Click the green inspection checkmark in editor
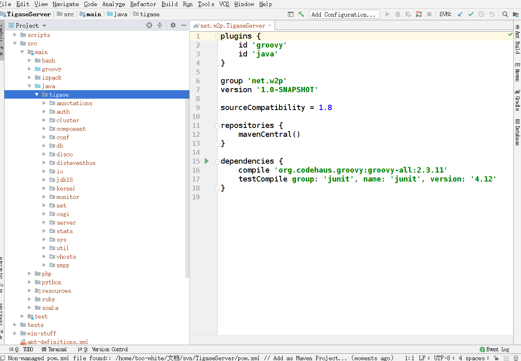 click(x=510, y=35)
